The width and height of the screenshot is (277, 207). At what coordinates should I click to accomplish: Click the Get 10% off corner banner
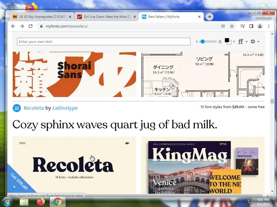point(19,181)
